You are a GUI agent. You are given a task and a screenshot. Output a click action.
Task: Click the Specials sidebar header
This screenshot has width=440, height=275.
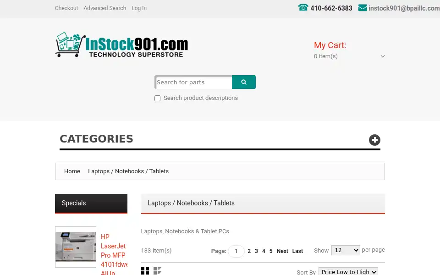[x=91, y=203]
